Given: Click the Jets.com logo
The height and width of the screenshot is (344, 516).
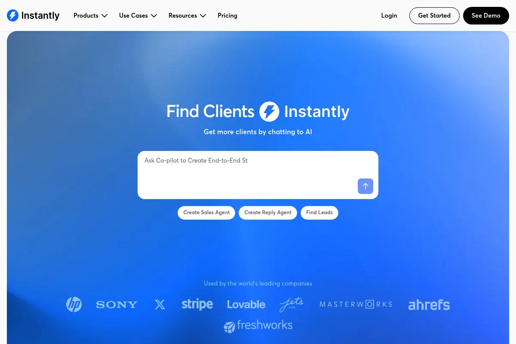Looking at the screenshot, I should pos(292,304).
